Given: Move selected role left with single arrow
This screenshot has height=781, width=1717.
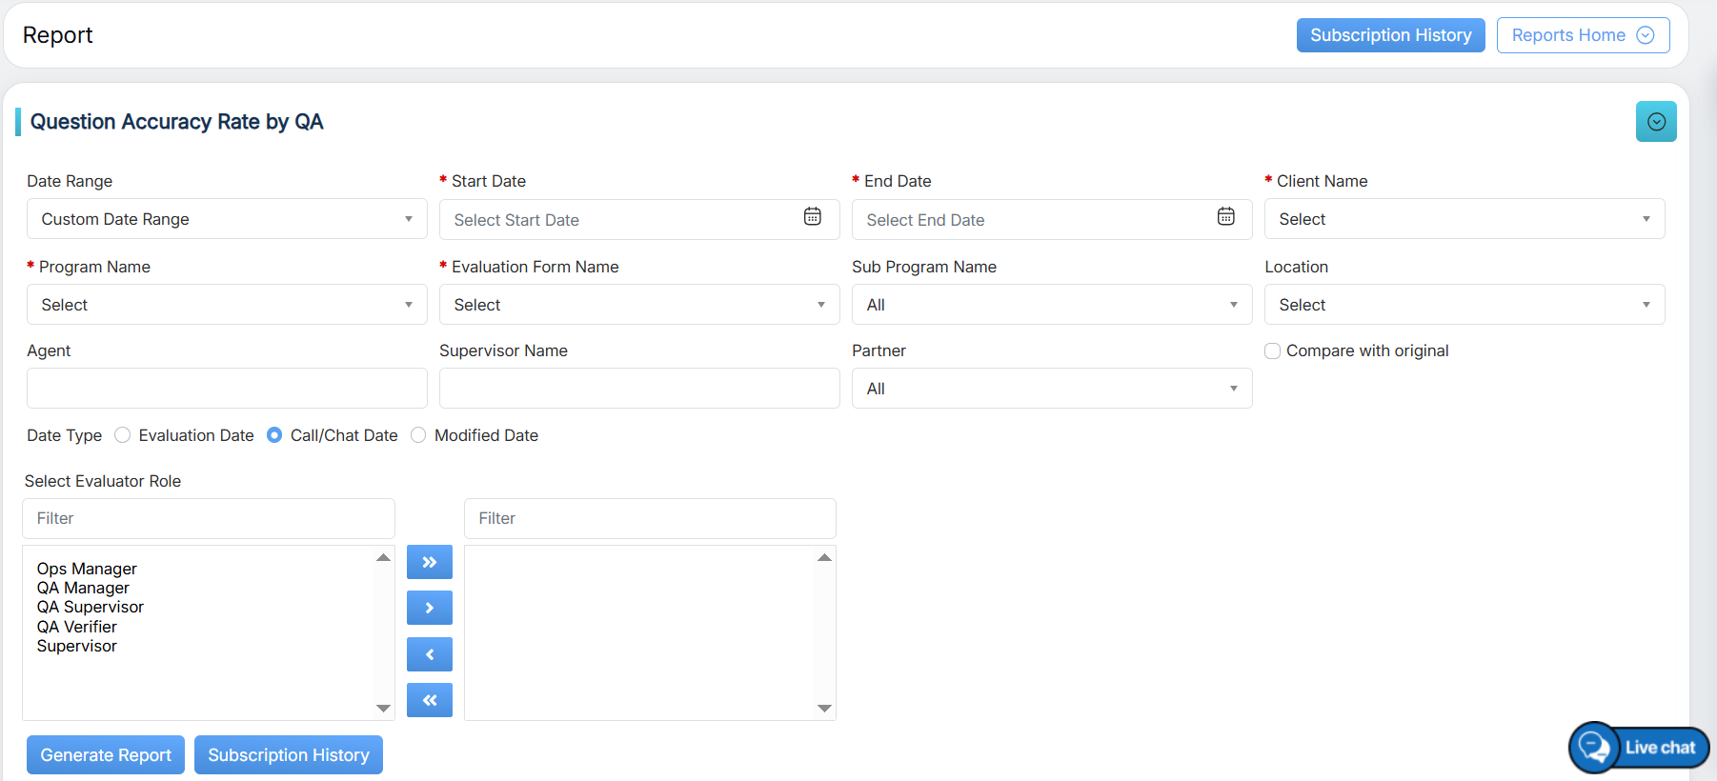Looking at the screenshot, I should click(429, 654).
